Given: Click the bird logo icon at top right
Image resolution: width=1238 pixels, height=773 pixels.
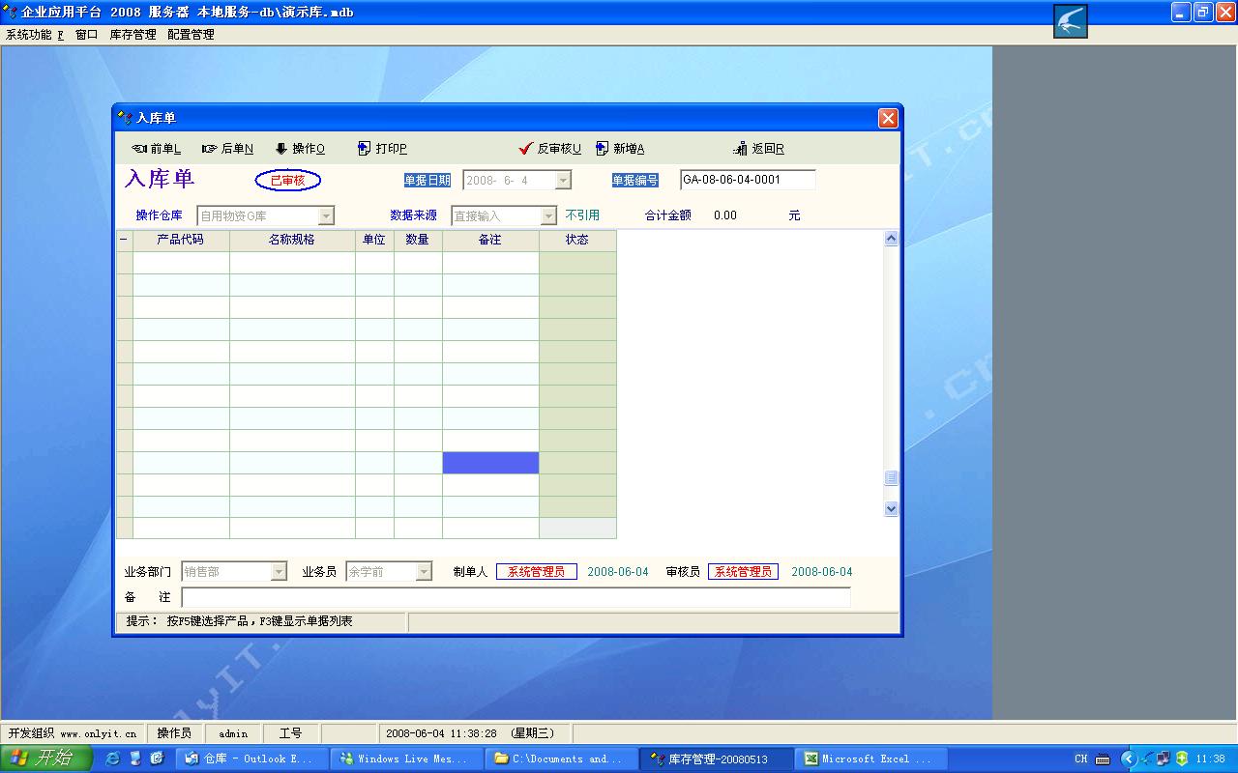Looking at the screenshot, I should (1070, 21).
